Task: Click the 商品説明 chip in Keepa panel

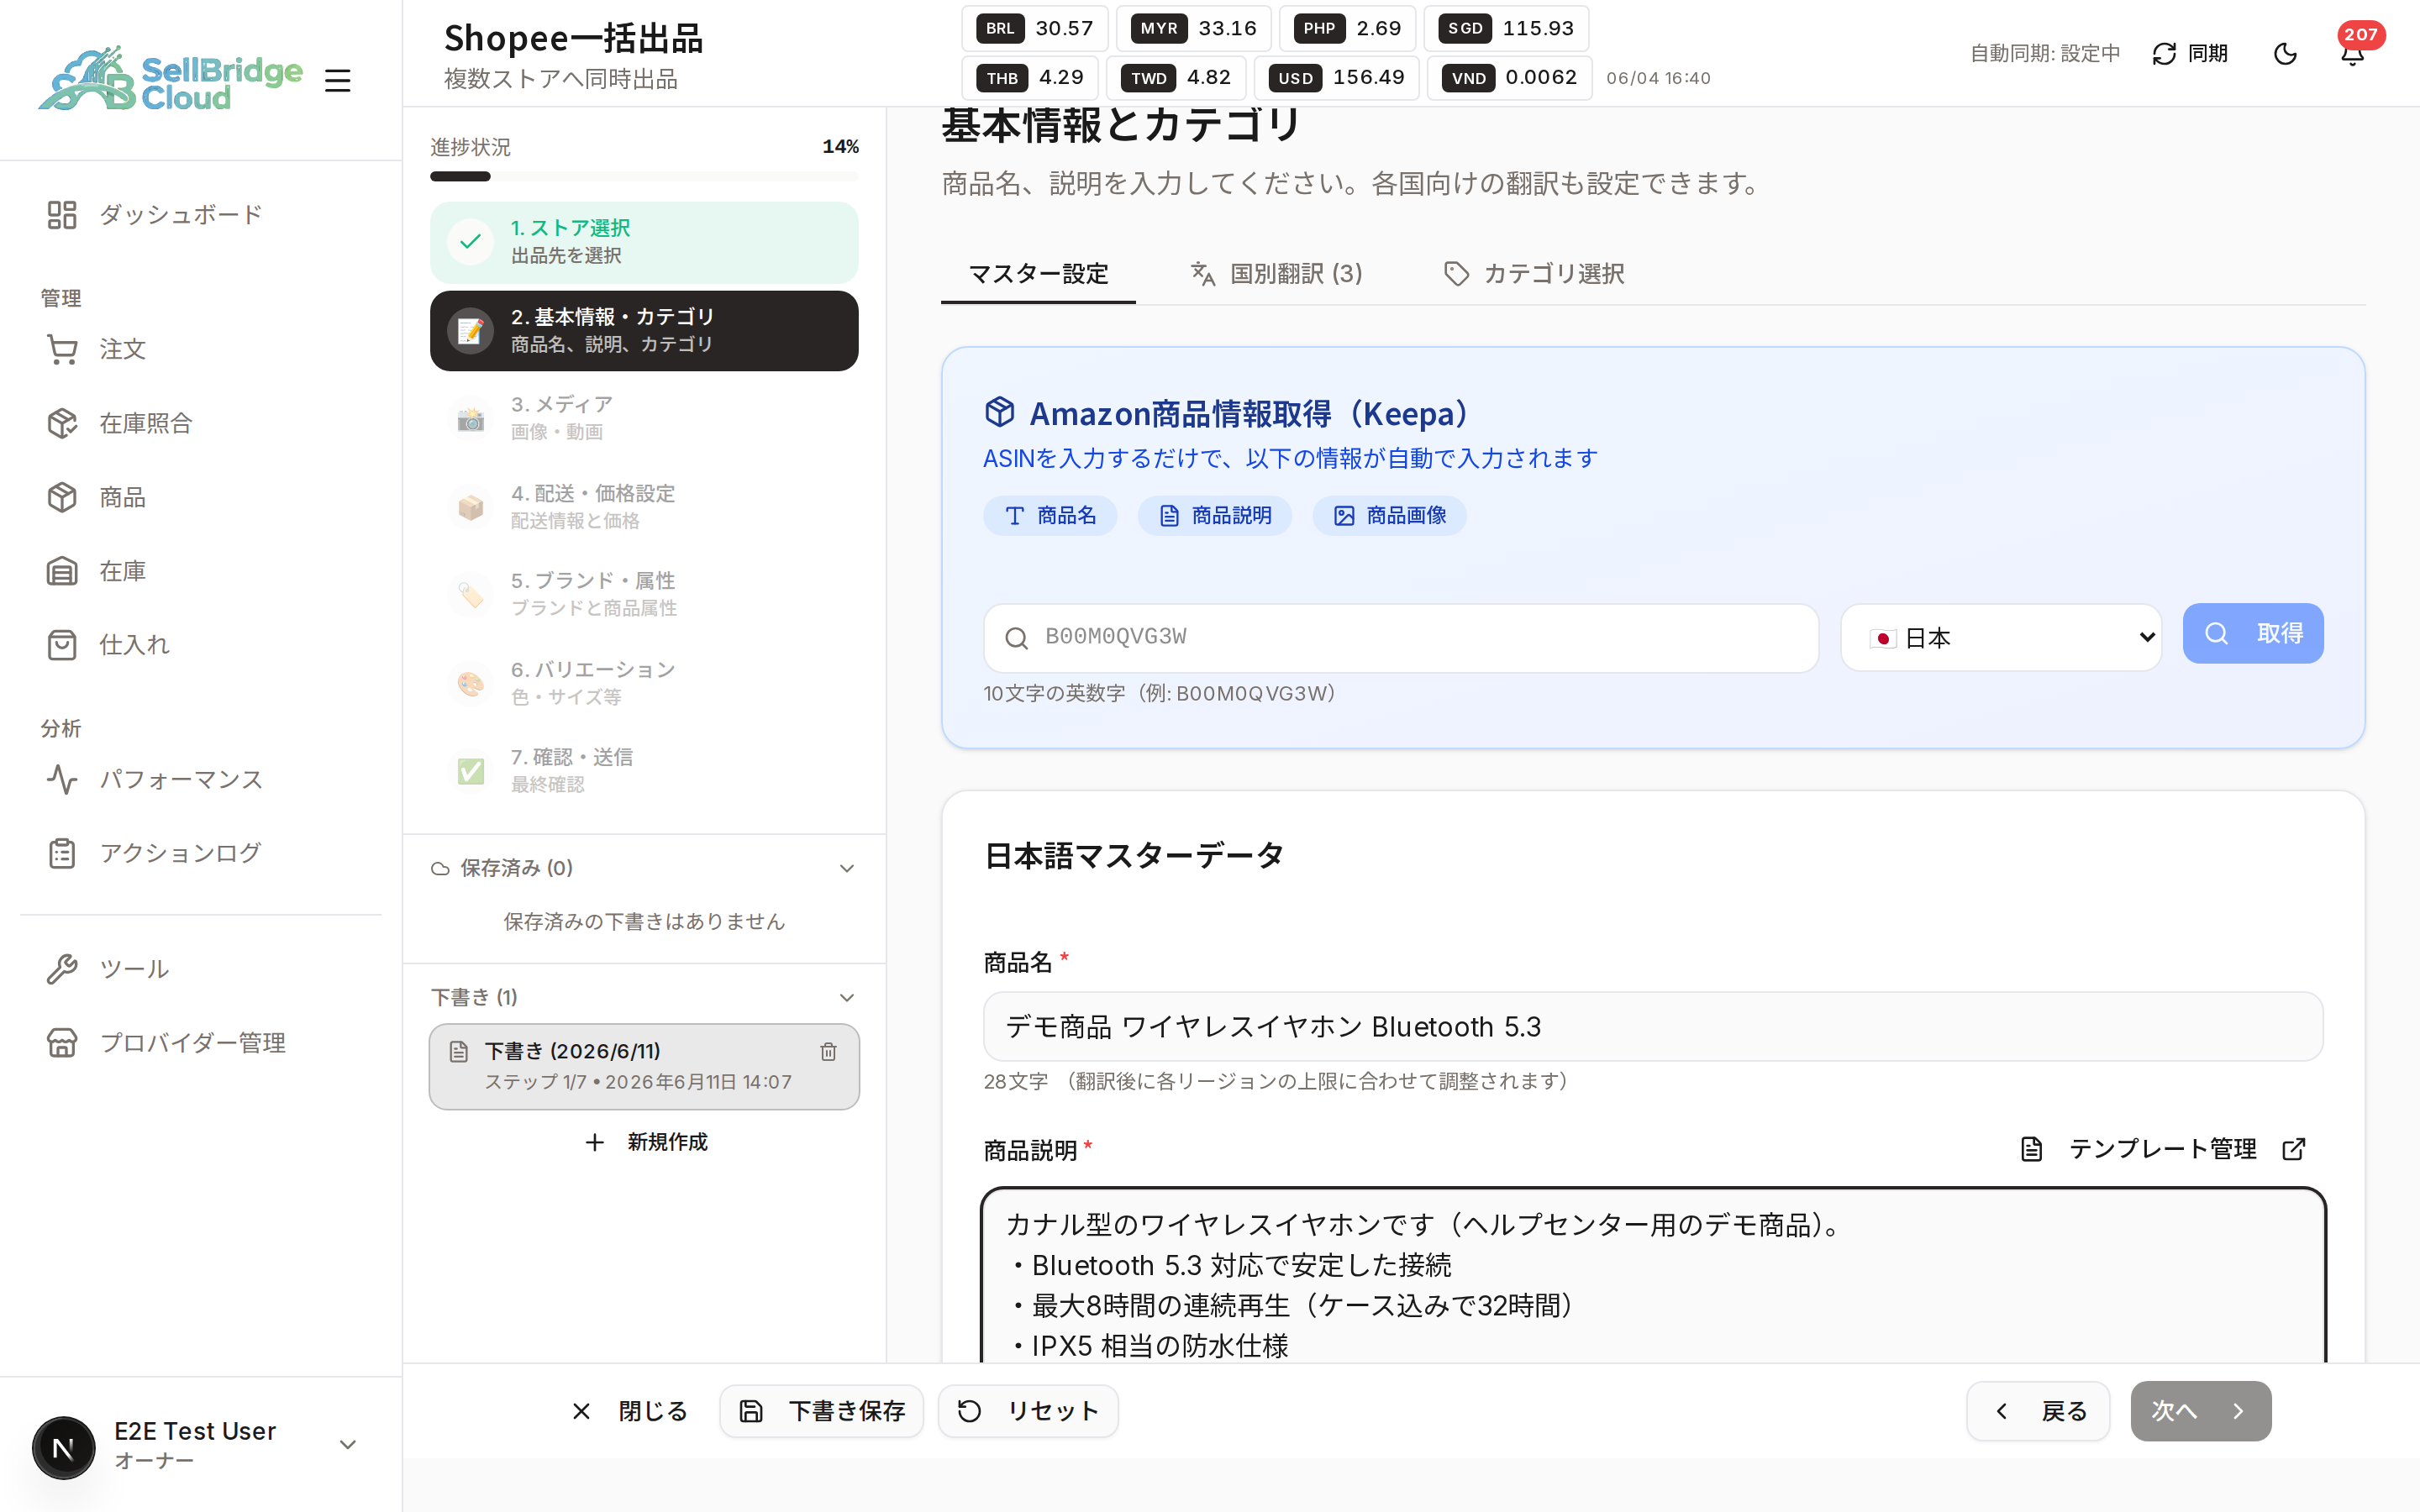Action: 1215,516
